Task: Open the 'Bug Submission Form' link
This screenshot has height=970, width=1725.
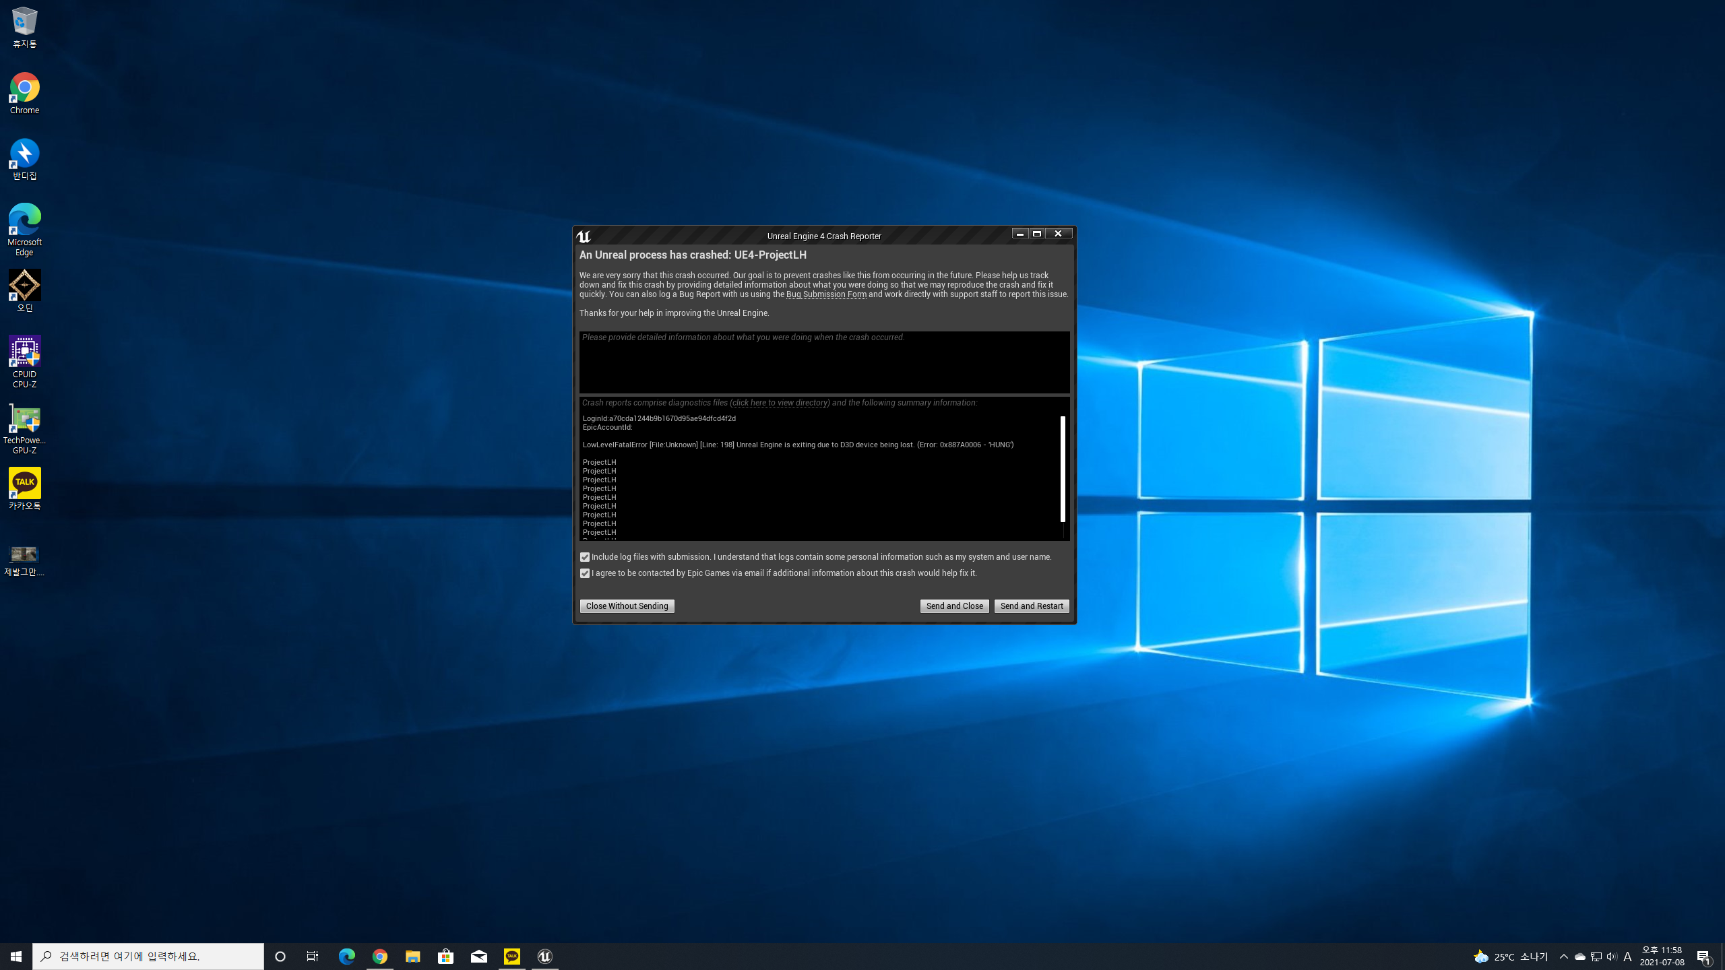Action: (826, 294)
